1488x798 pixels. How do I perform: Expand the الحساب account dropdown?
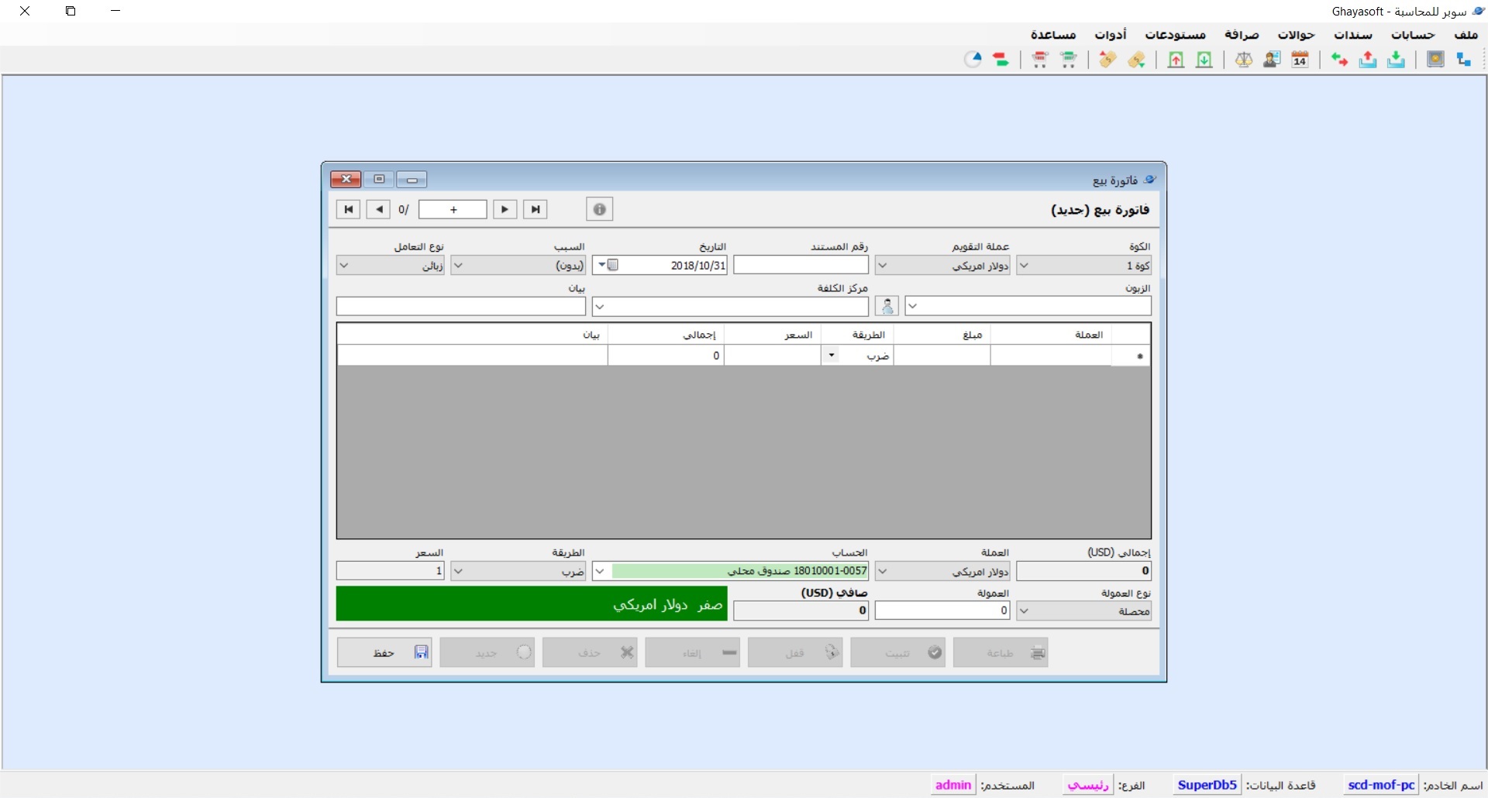tap(600, 572)
